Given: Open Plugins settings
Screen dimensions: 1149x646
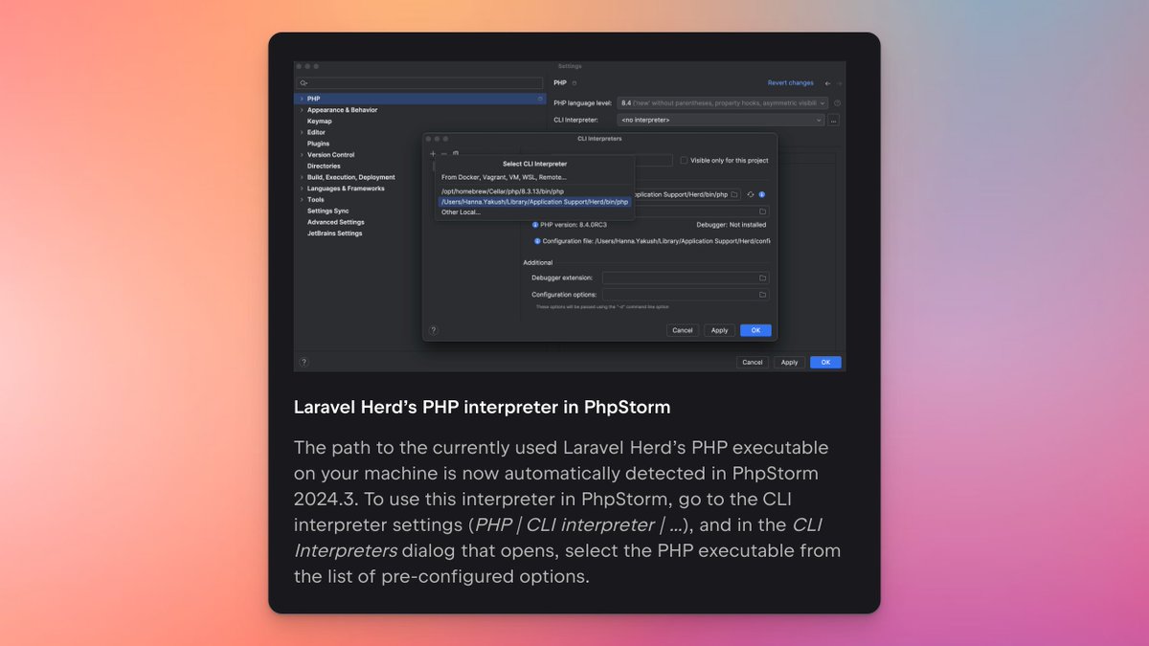Looking at the screenshot, I should click(x=318, y=144).
